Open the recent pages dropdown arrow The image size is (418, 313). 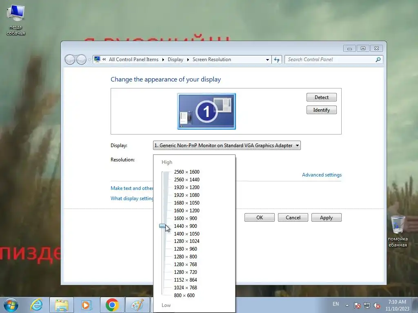click(89, 60)
